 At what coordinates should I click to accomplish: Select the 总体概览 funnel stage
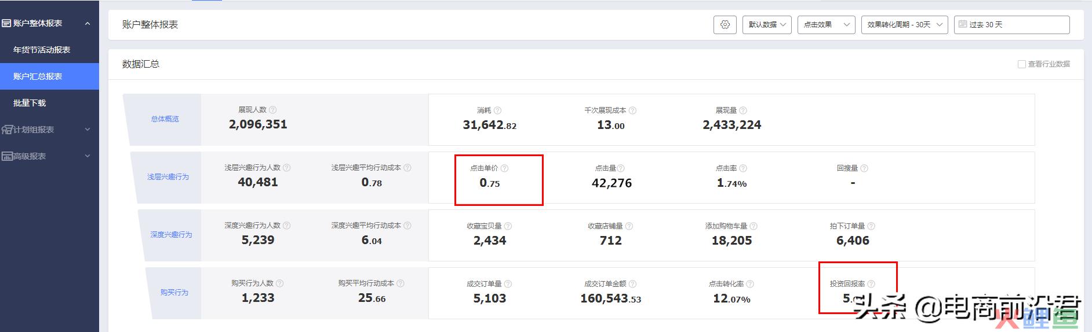165,119
